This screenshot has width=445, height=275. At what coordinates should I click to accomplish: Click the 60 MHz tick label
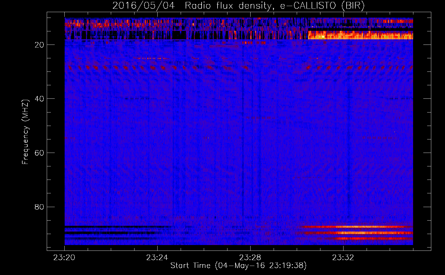coord(40,153)
